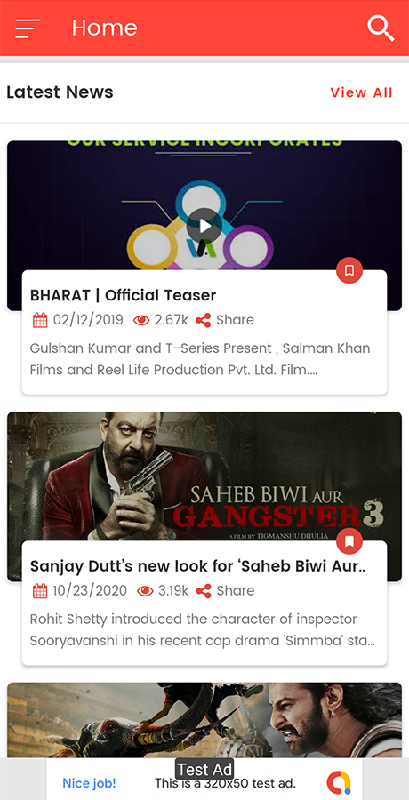Click the eye views icon showing 2.67k
409x800 pixels.
(141, 320)
